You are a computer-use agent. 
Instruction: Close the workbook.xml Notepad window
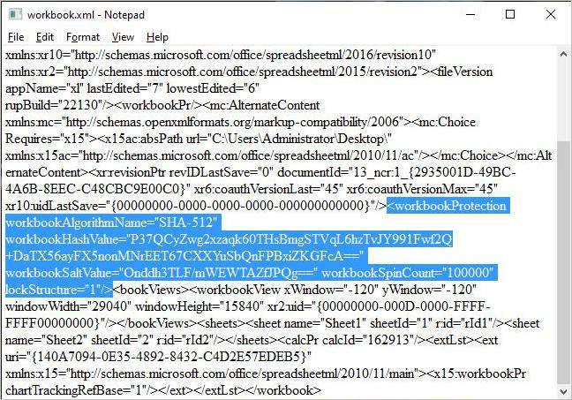coord(551,15)
